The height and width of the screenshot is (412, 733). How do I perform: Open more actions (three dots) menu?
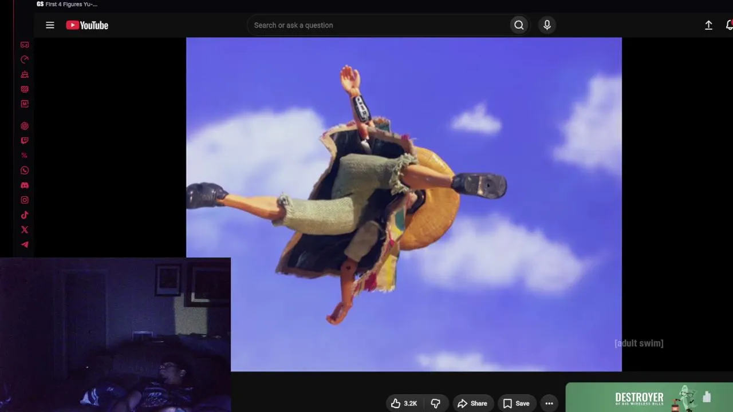pos(549,403)
